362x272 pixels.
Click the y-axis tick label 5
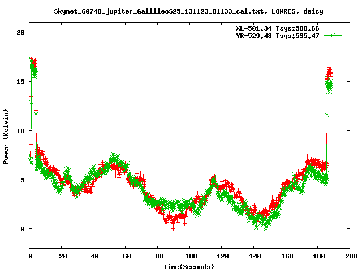click(23, 180)
